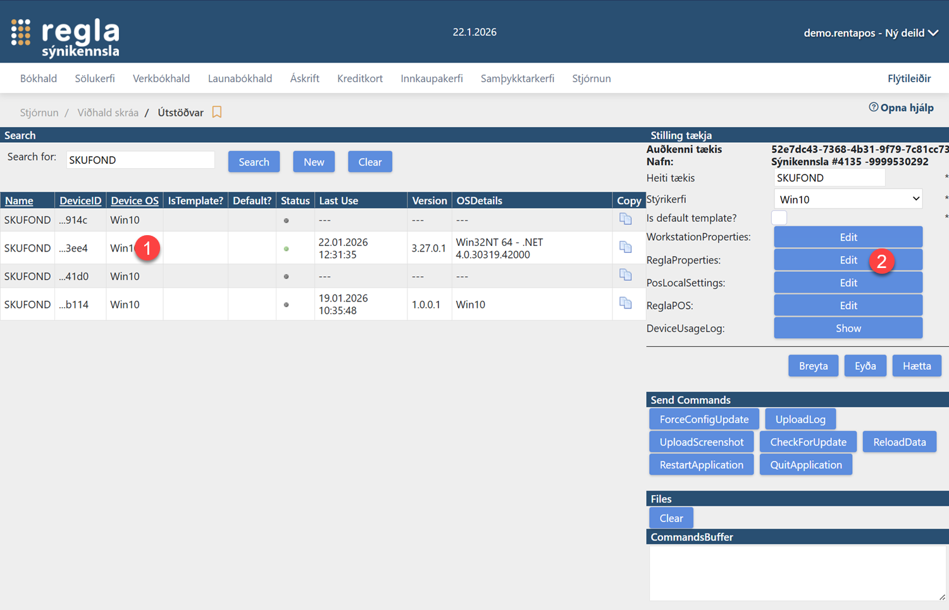
Task: Click Edit next to ReglaPOS
Action: (x=848, y=305)
